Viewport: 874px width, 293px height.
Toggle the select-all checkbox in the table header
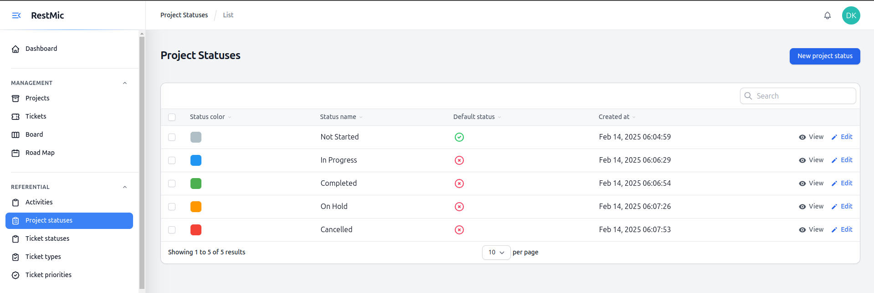click(172, 117)
